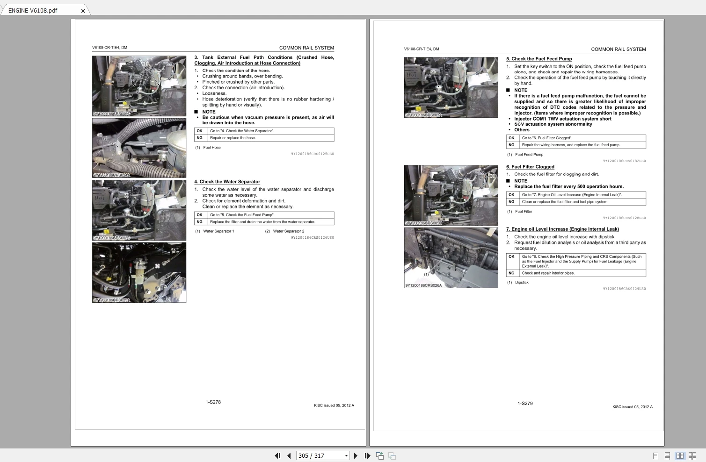Image resolution: width=706 pixels, height=462 pixels.
Task: Jump to the last page
Action: click(367, 455)
